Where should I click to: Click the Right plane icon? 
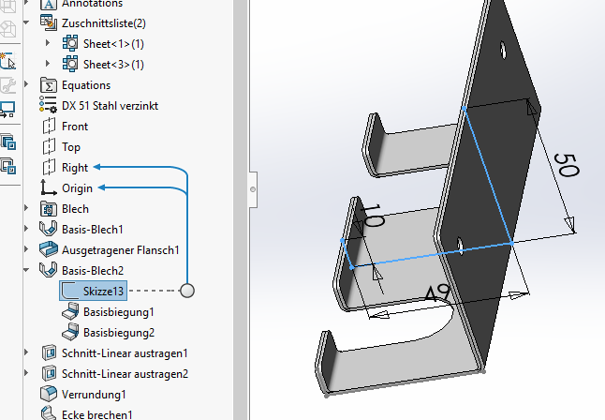(x=49, y=167)
